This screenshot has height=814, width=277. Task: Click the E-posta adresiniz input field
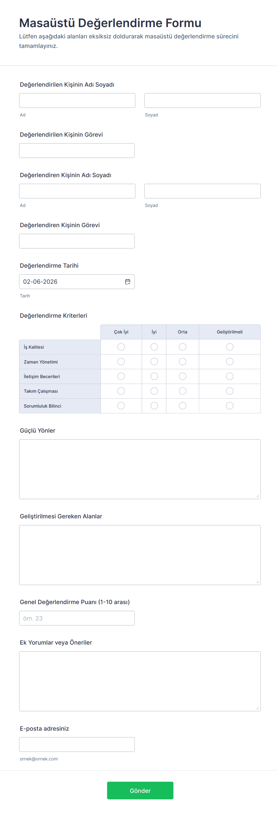pyautogui.click(x=77, y=744)
